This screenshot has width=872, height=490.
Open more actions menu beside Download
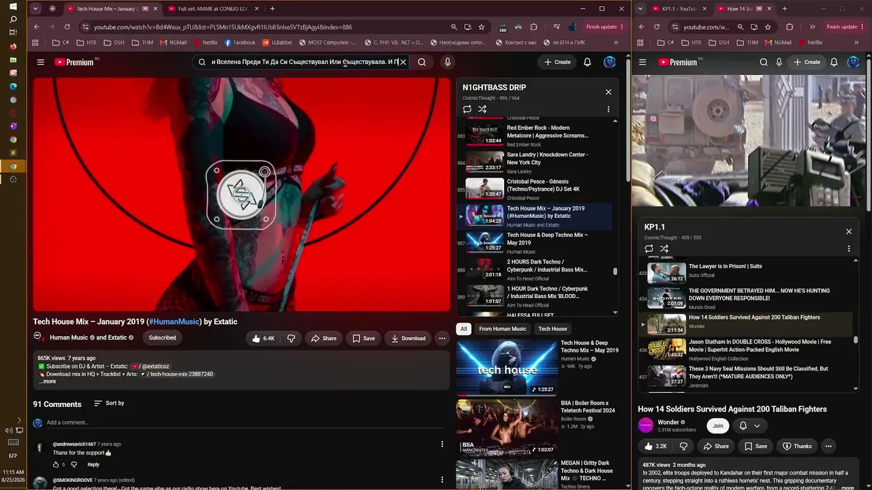click(442, 338)
